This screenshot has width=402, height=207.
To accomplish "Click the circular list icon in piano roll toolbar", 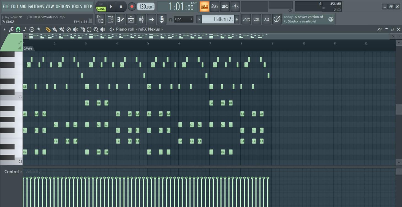I will point(32,29).
